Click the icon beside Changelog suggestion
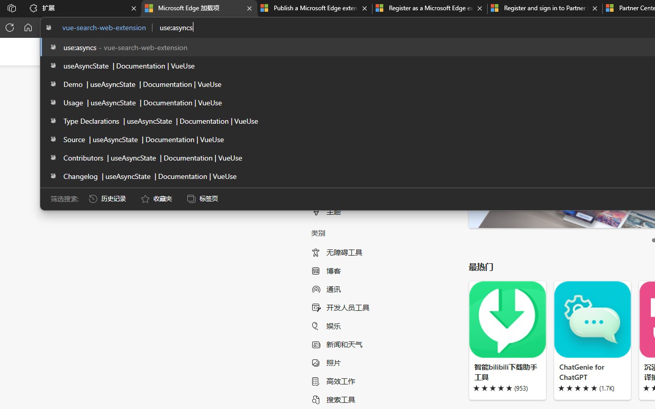This screenshot has width=655, height=409. tap(53, 176)
